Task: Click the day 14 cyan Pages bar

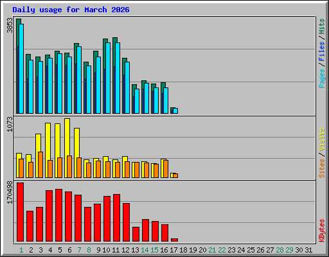Action: click(147, 98)
